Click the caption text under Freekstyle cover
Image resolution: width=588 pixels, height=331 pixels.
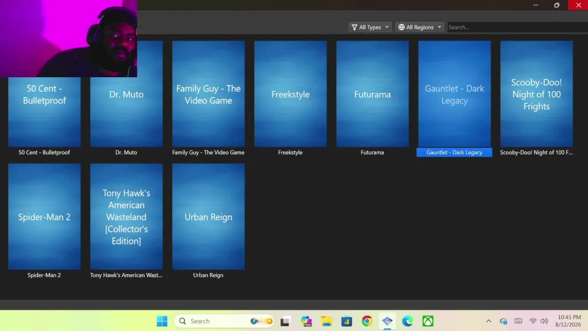(x=290, y=152)
